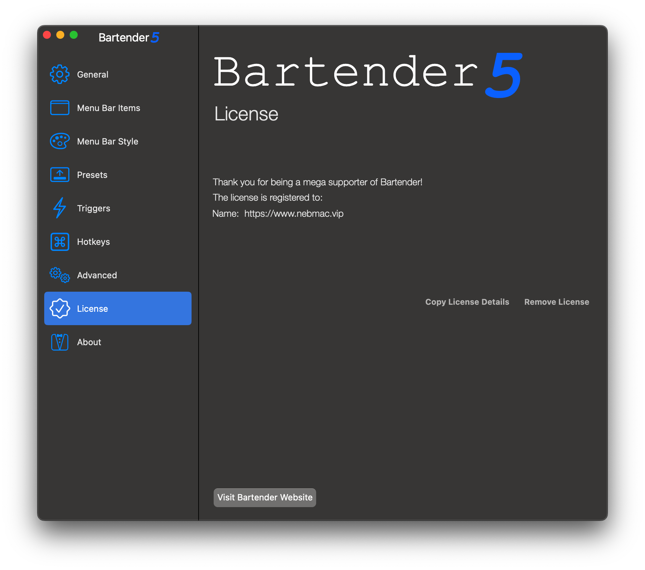Click the About tuxedo icon
This screenshot has height=570, width=645.
point(60,342)
